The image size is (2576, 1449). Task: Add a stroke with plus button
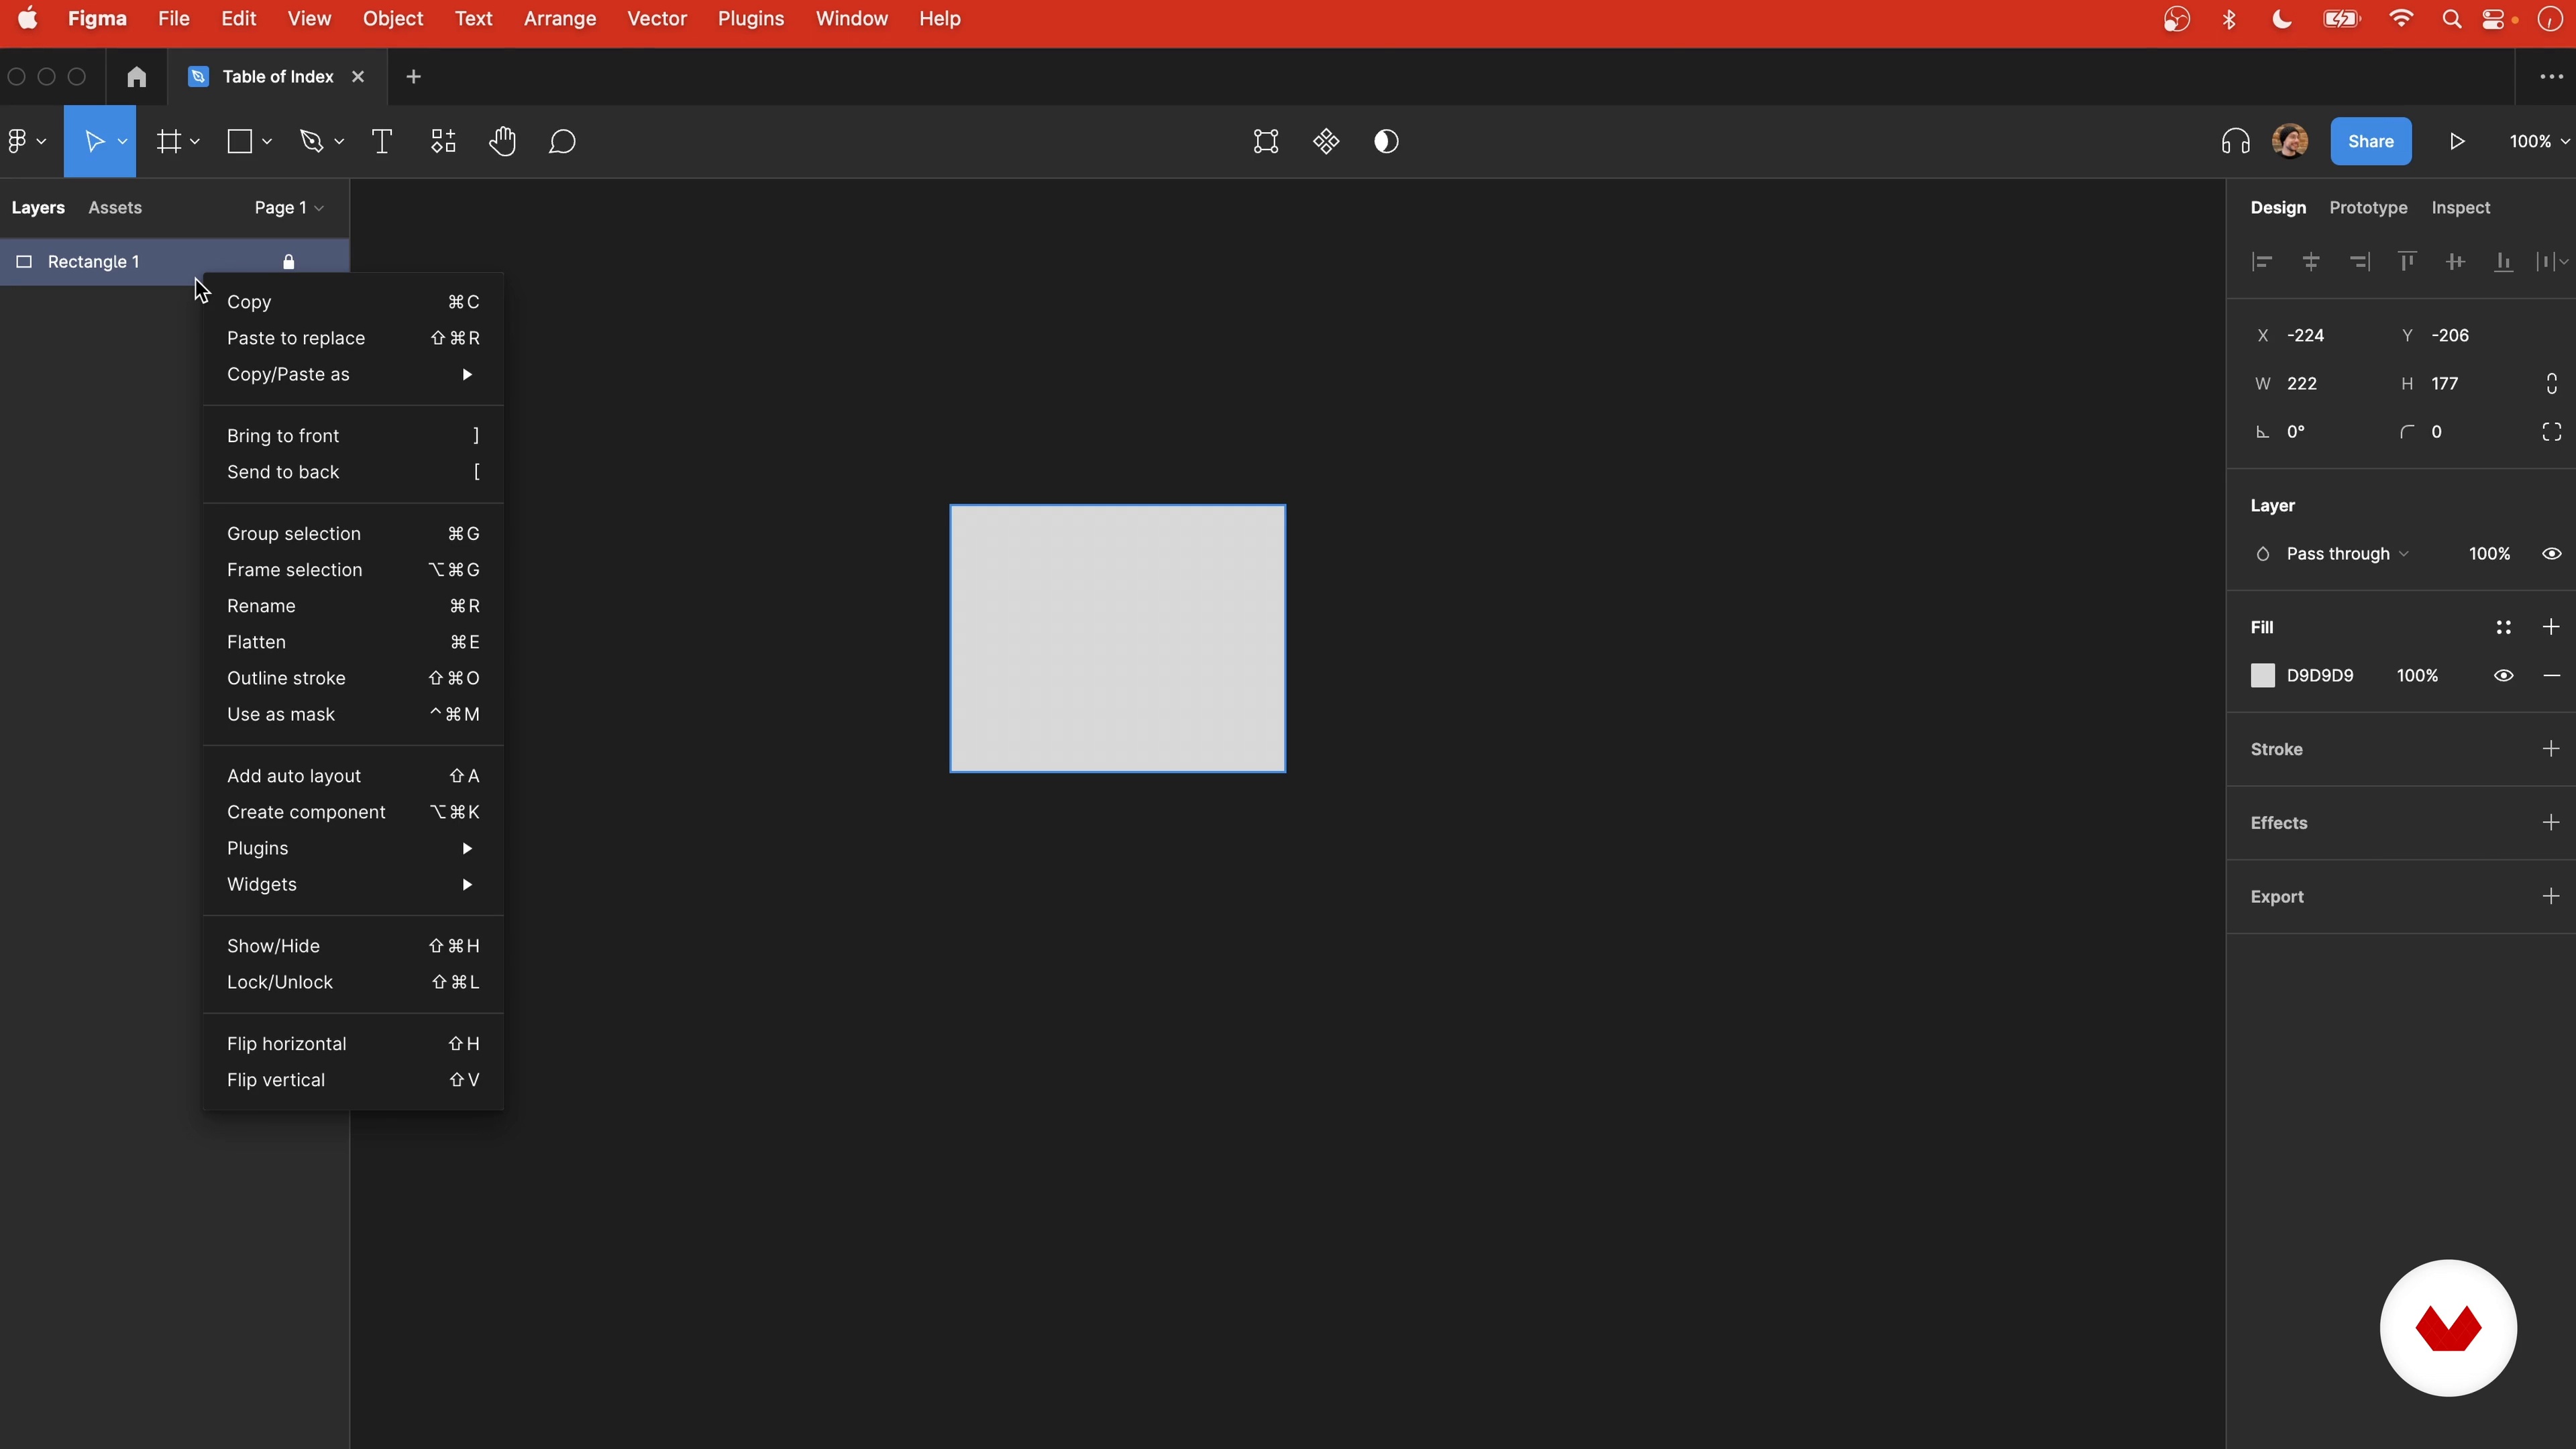[2551, 749]
